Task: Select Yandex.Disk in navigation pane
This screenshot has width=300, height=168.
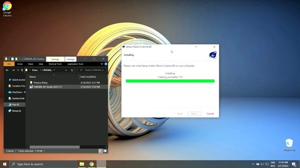Action: [17, 98]
